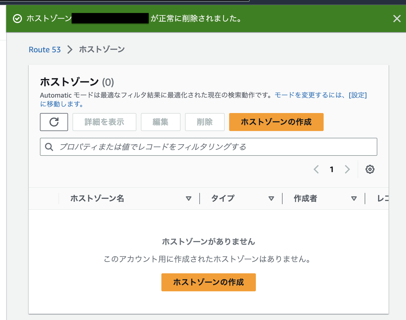Click the record filter search field

[x=208, y=147]
